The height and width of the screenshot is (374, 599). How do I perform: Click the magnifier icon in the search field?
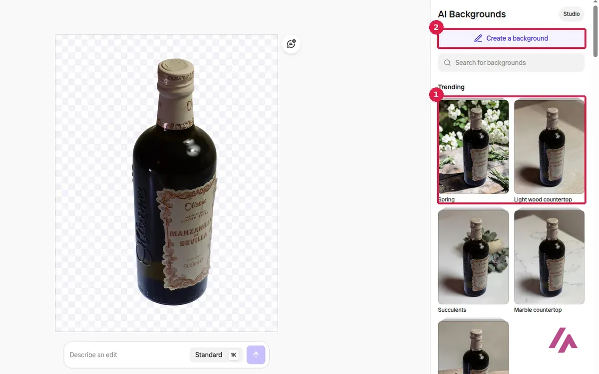click(447, 63)
